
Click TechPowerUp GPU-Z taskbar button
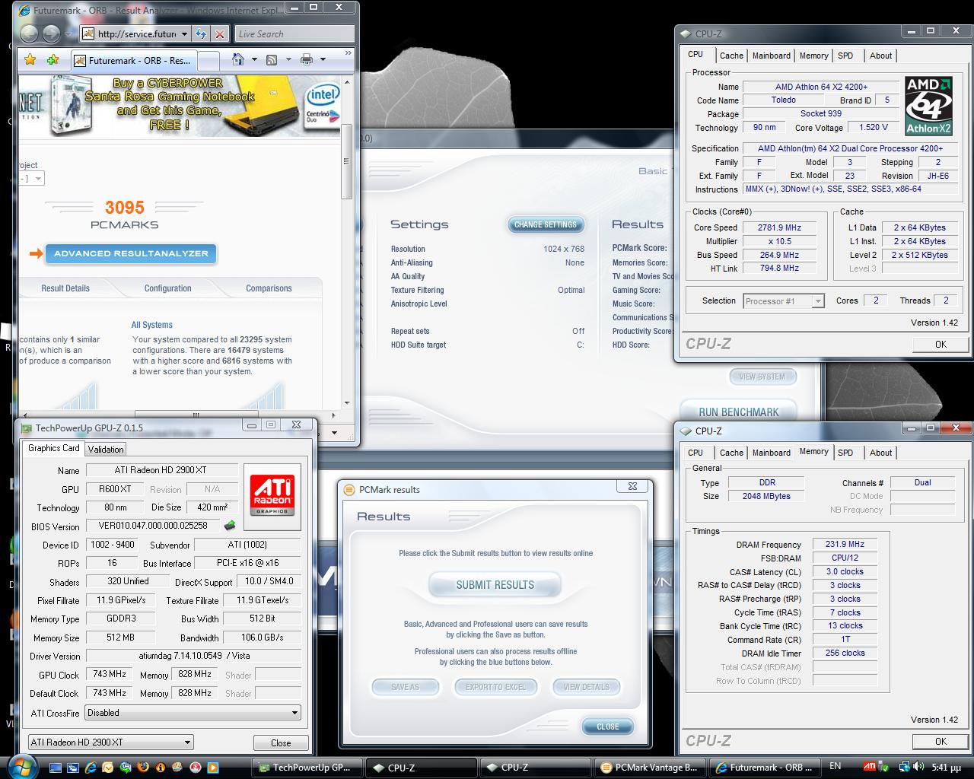(307, 768)
